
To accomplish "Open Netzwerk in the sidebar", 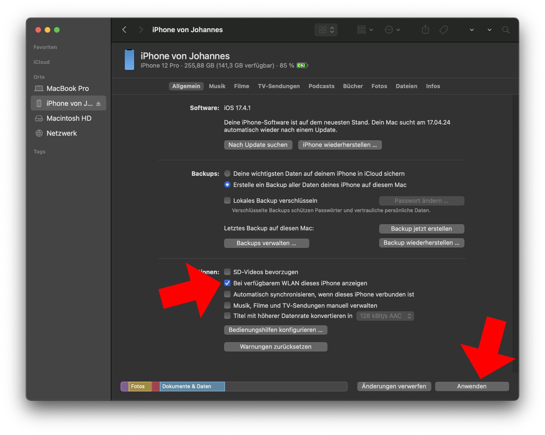I will tap(61, 133).
